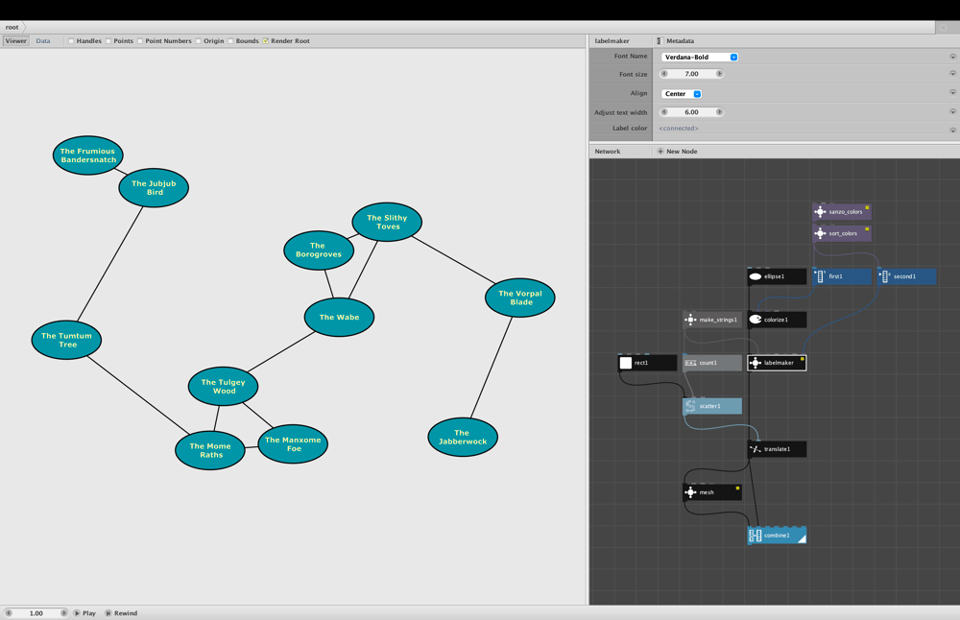Image resolution: width=960 pixels, height=620 pixels.
Task: Click the scatter1 node icon
Action: click(690, 406)
